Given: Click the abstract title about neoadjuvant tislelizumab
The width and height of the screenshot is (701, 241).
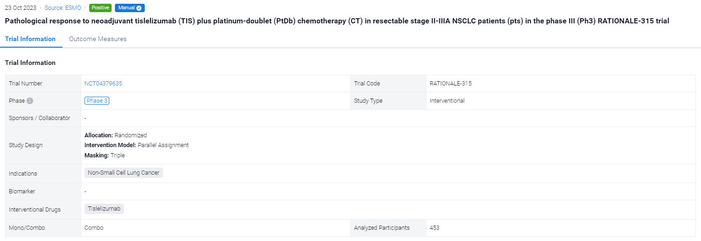Looking at the screenshot, I should 336,21.
